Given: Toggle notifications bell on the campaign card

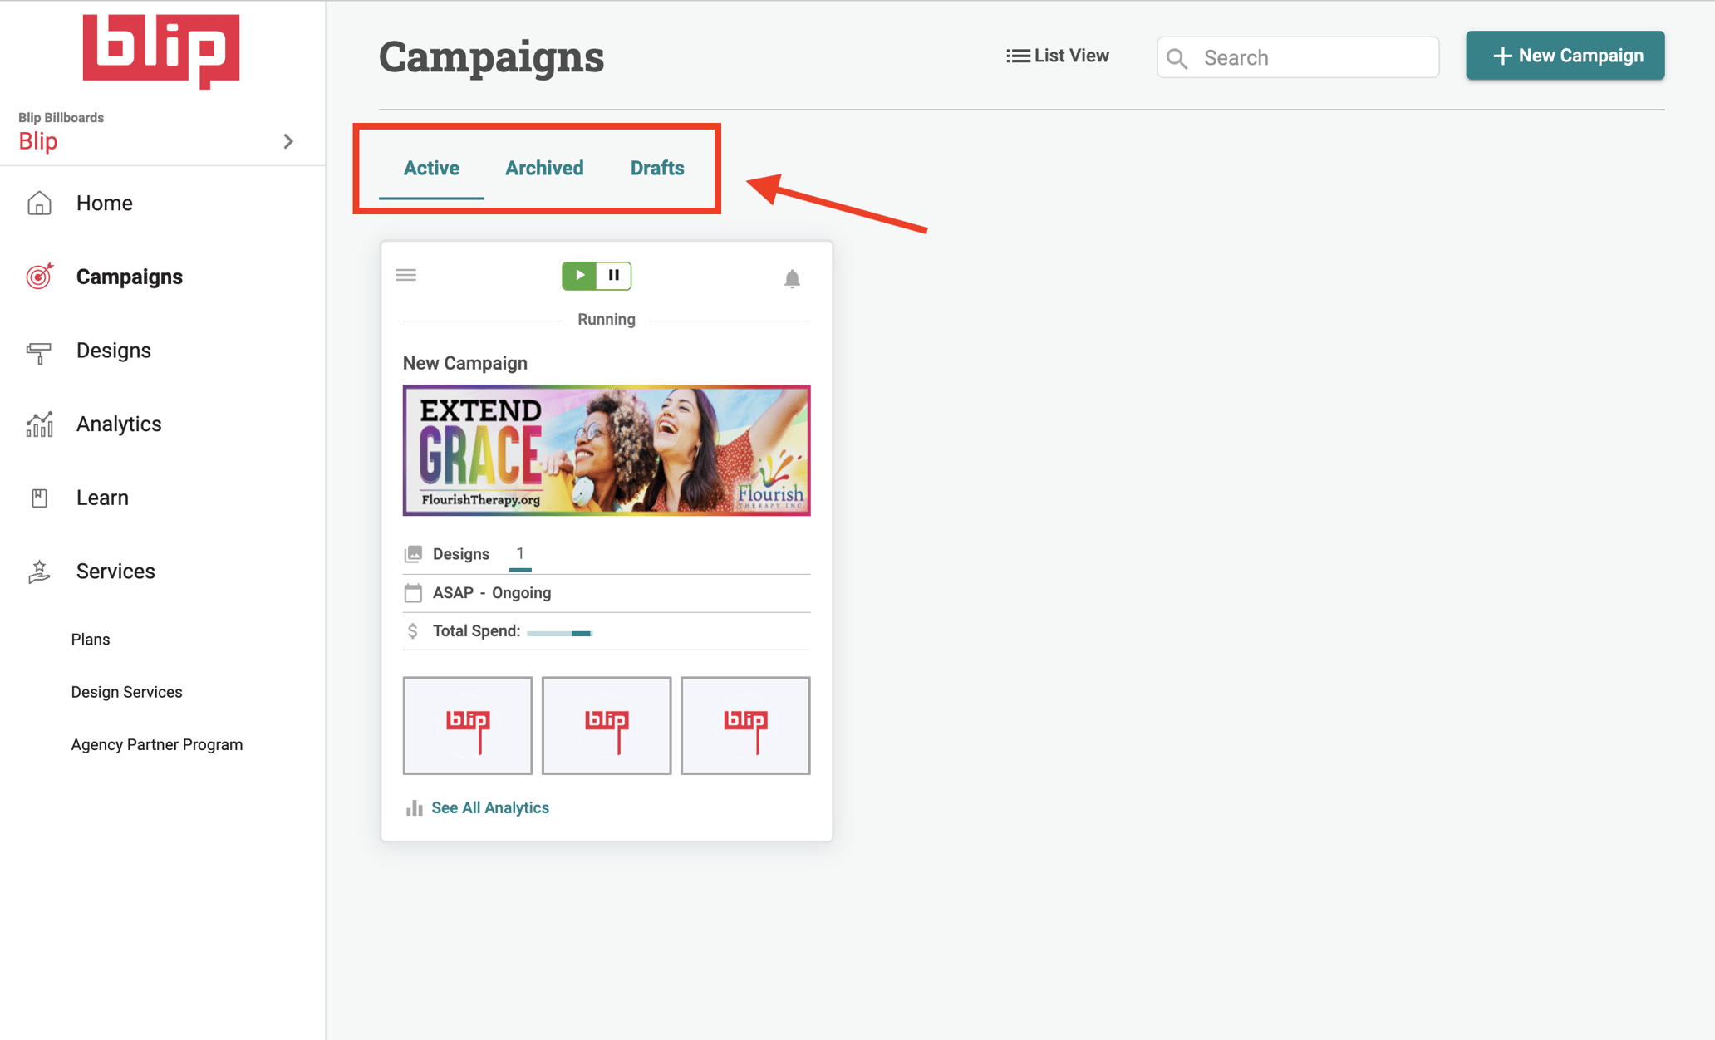Looking at the screenshot, I should [x=792, y=278].
